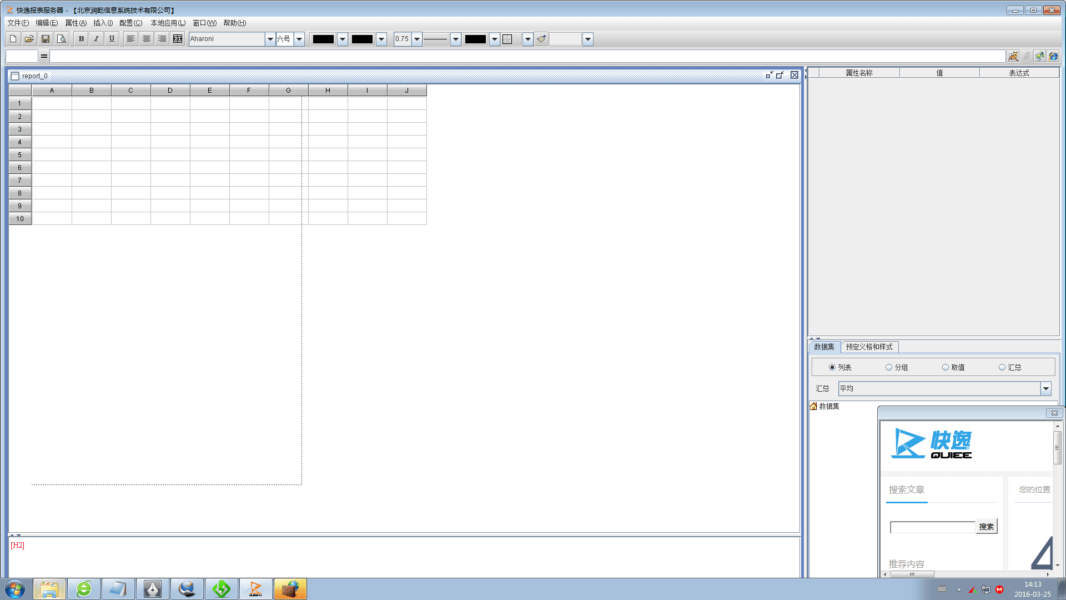The height and width of the screenshot is (600, 1066).
Task: Open the 本地应用 menu
Action: [168, 23]
